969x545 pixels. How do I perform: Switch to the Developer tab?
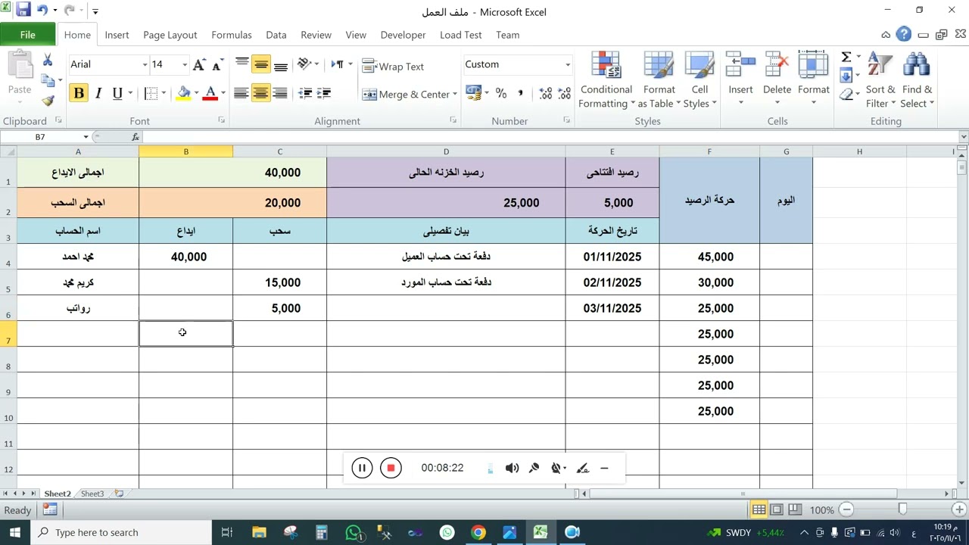pos(403,35)
